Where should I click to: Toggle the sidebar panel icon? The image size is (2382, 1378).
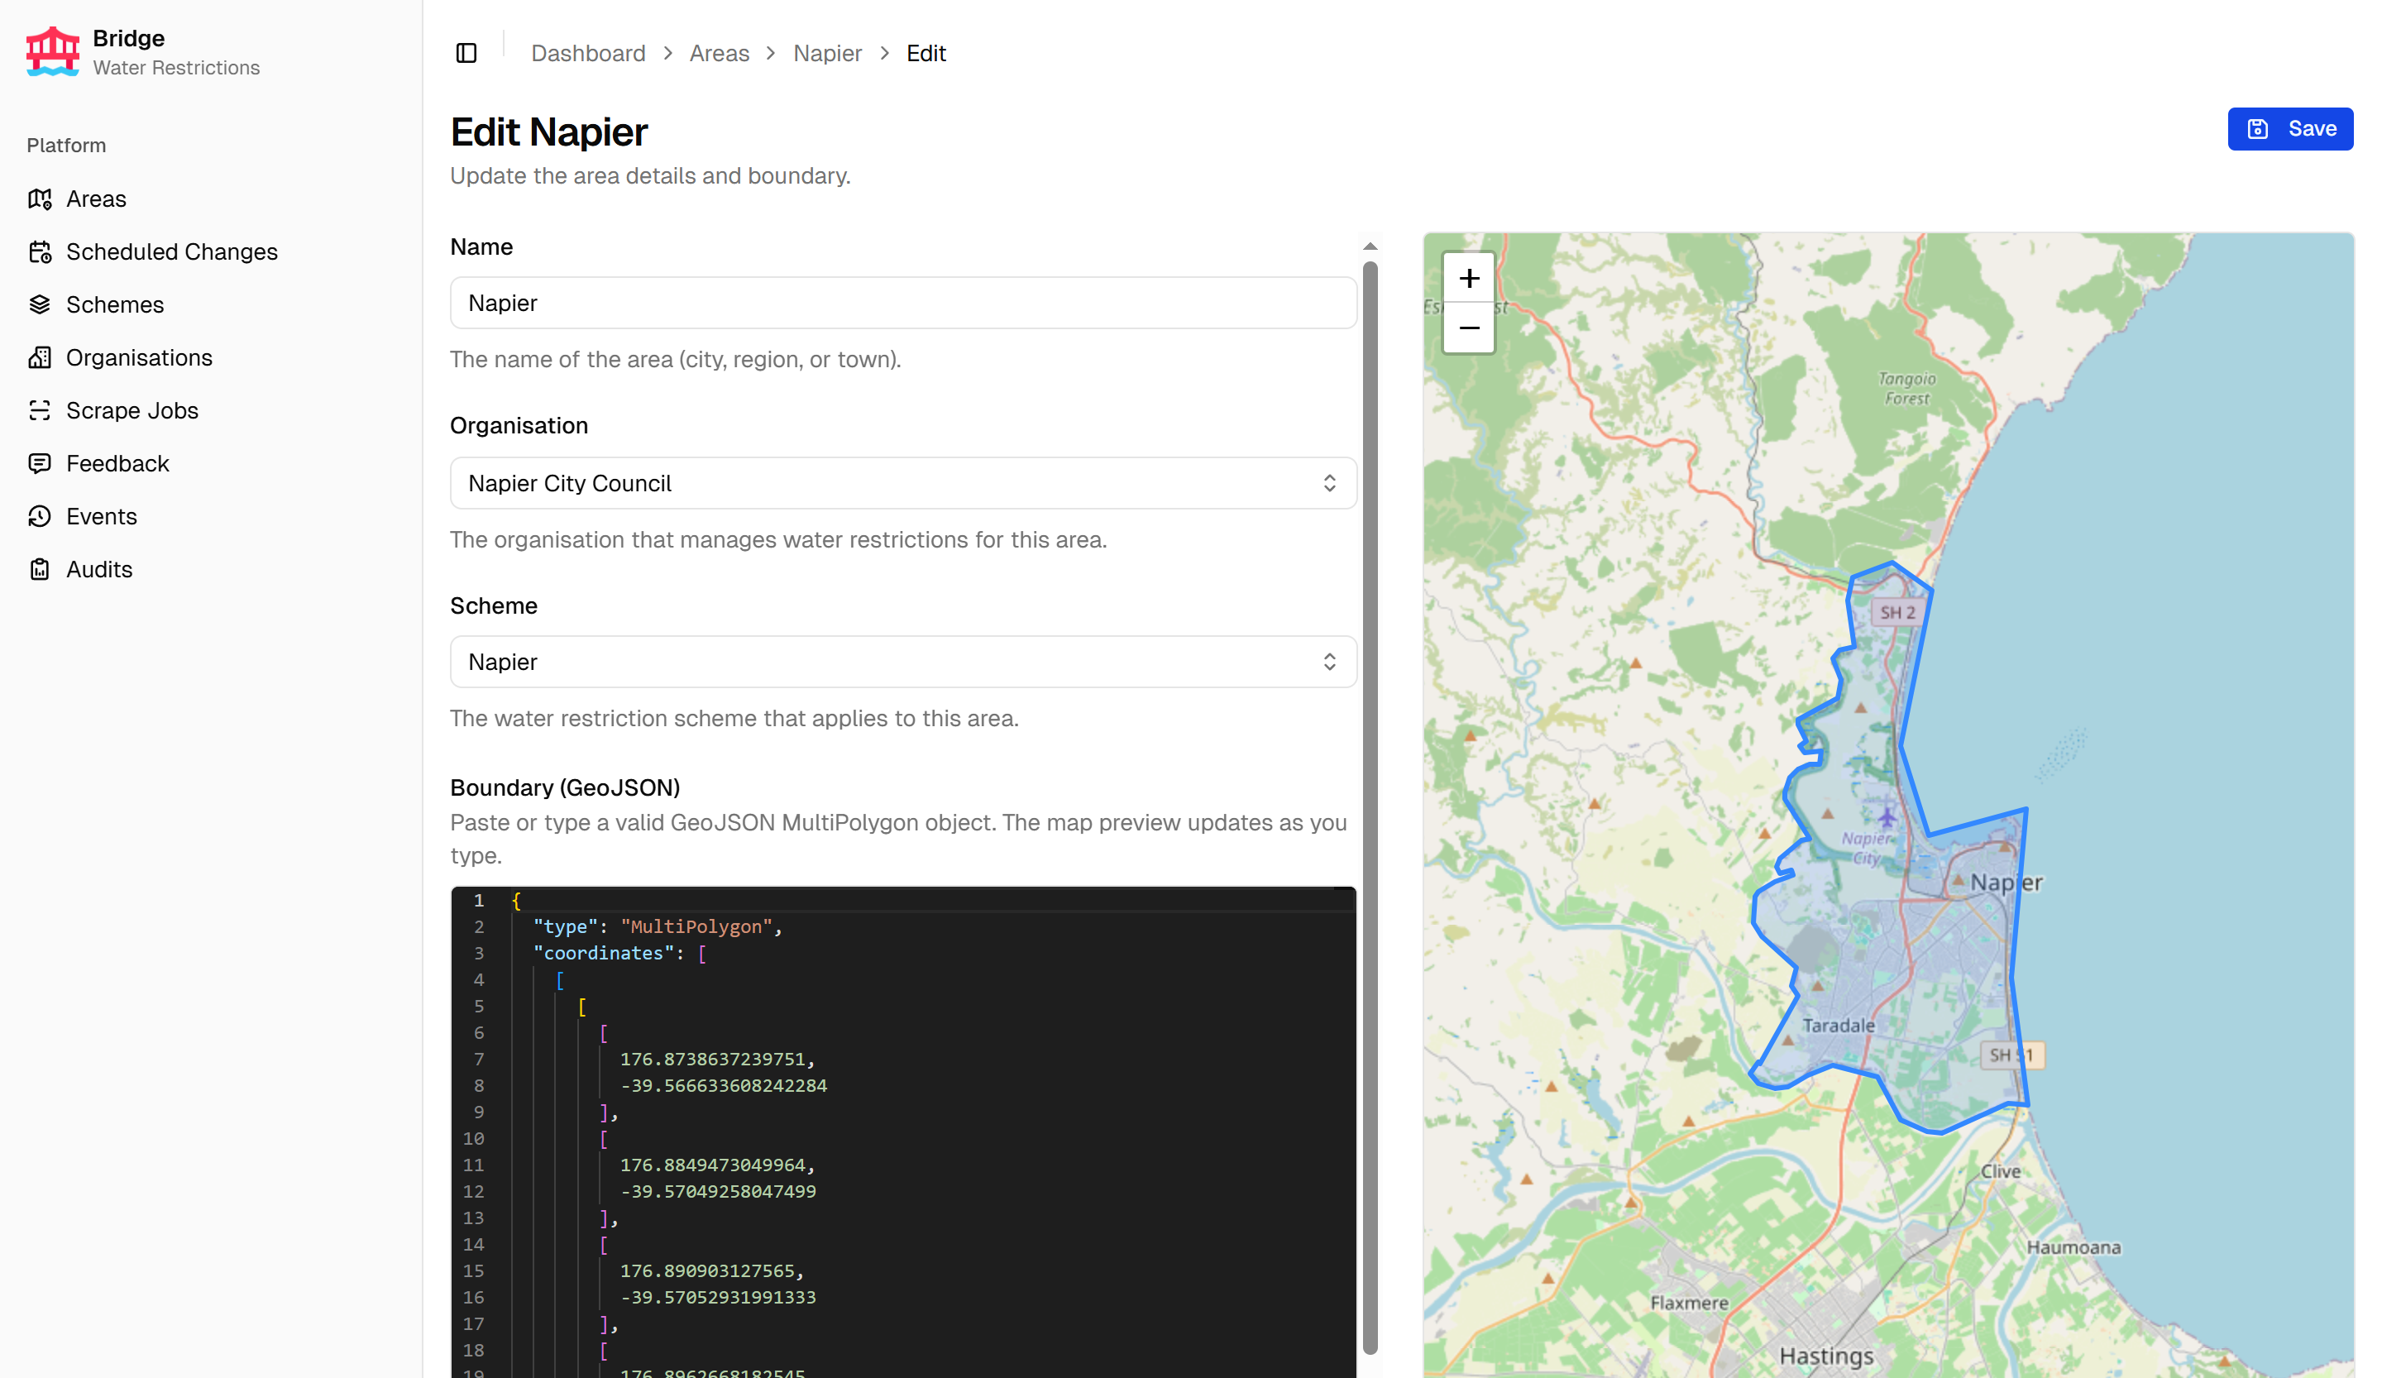[466, 53]
